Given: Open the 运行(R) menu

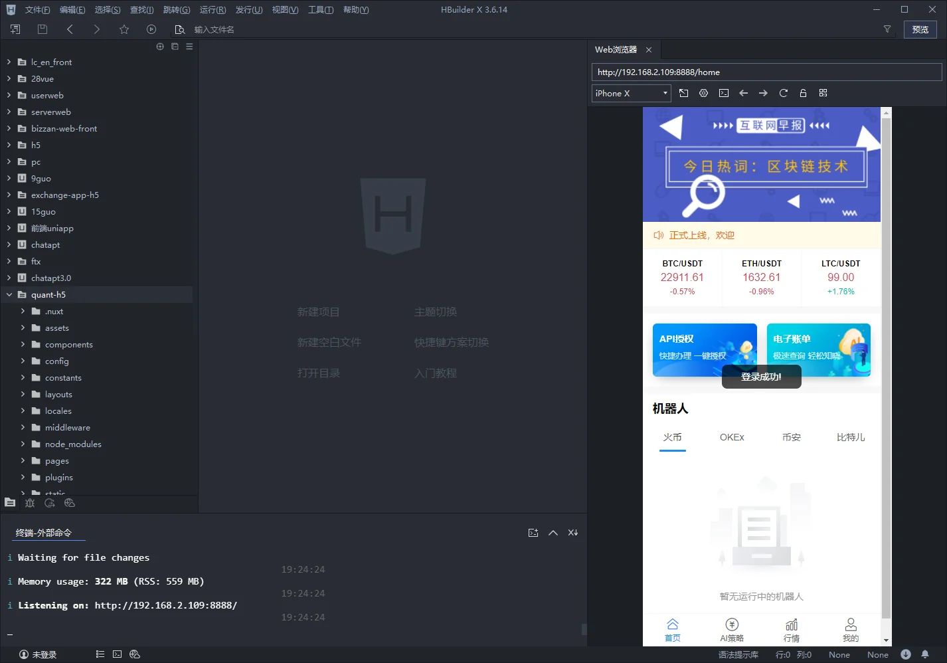Looking at the screenshot, I should click(213, 10).
